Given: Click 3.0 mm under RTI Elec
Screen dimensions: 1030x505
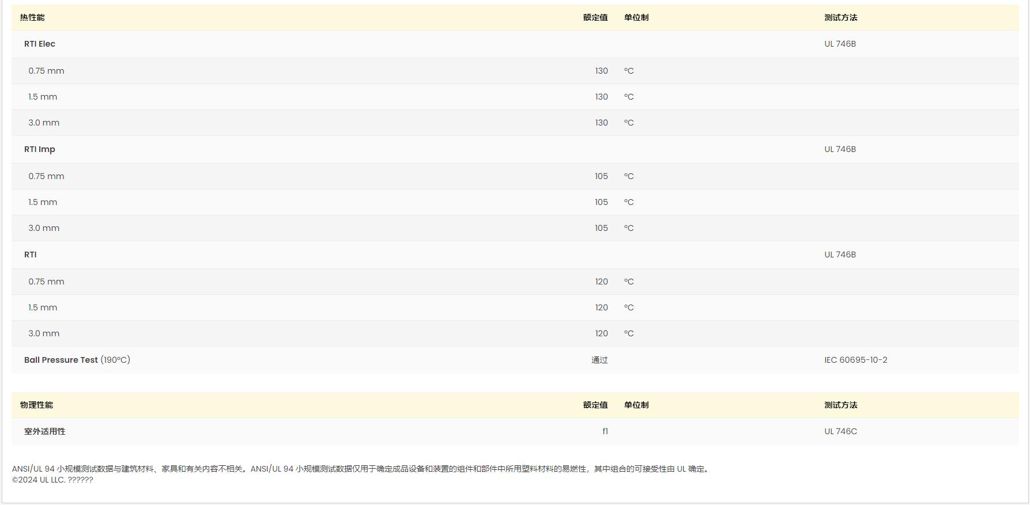Looking at the screenshot, I should point(44,123).
